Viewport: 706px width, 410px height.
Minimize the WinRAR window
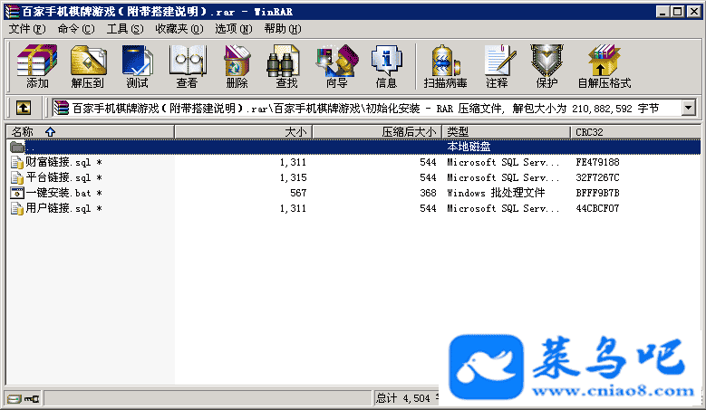(662, 11)
